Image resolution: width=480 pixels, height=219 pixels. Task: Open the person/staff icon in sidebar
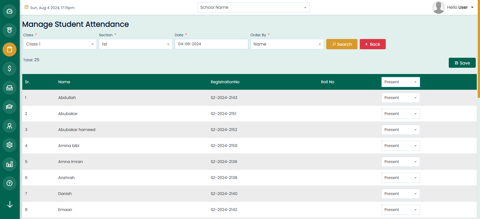9,126
